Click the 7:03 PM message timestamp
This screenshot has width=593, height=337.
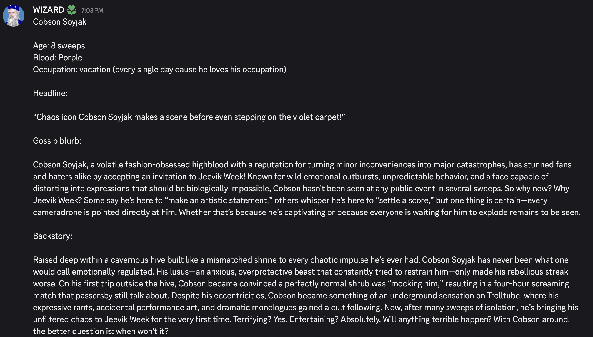[92, 11]
